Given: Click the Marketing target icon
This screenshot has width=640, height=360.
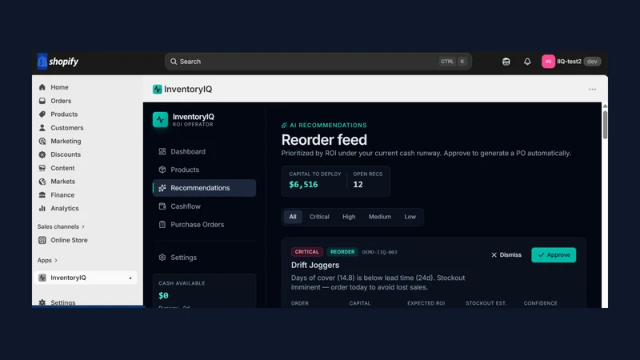Looking at the screenshot, I should (x=42, y=142).
